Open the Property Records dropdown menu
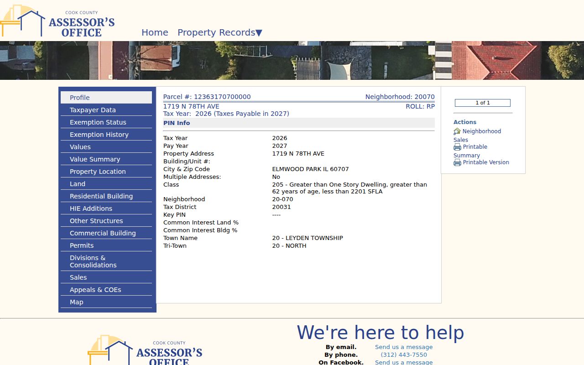584x365 pixels. 220,32
